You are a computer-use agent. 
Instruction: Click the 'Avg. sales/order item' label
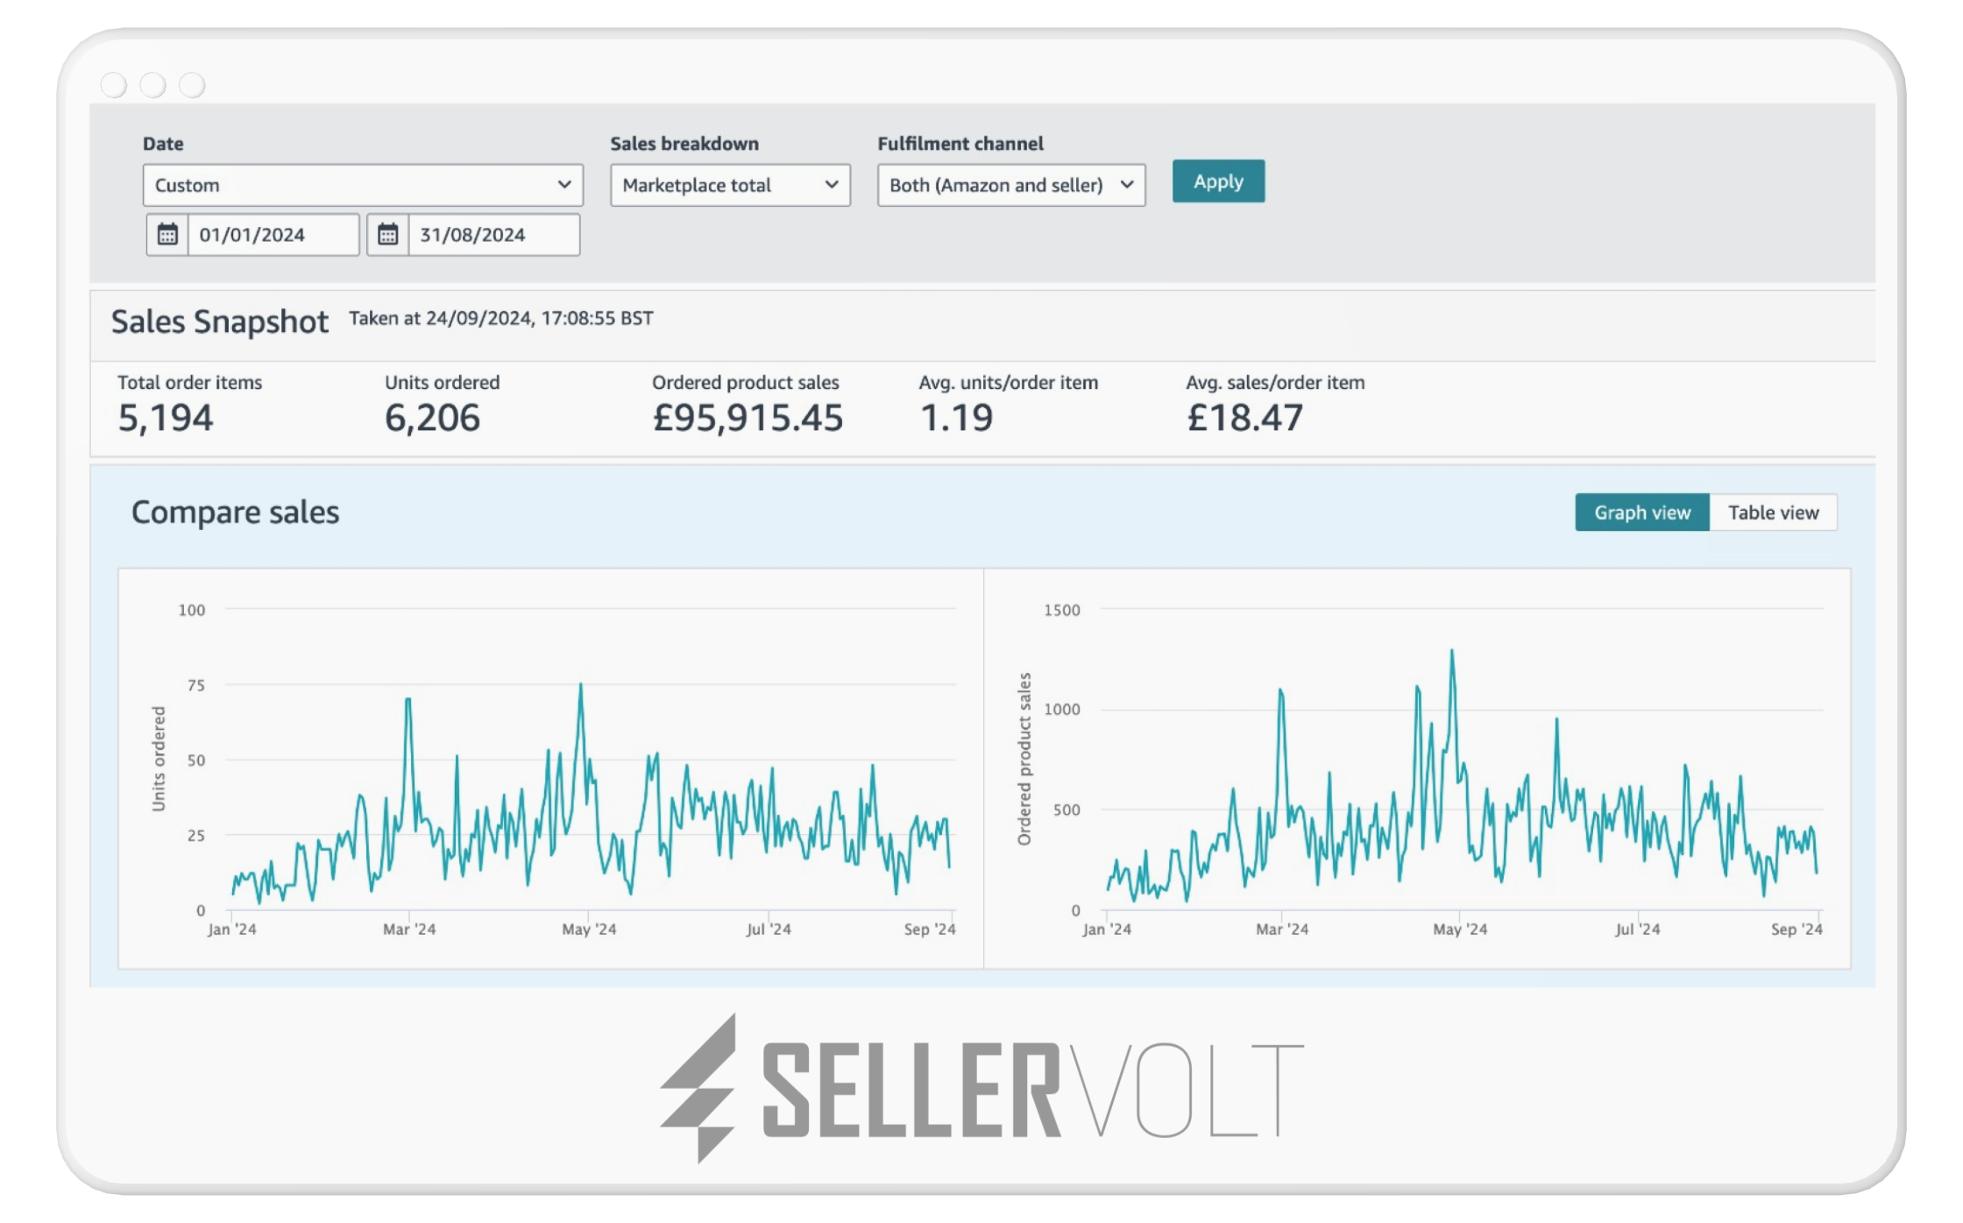(1275, 383)
